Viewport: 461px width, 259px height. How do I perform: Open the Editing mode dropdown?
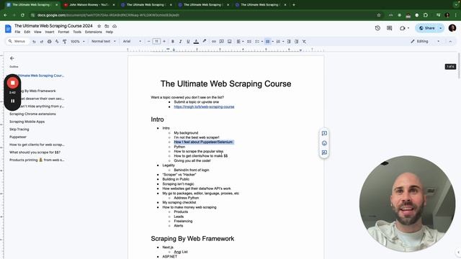pyautogui.click(x=426, y=42)
